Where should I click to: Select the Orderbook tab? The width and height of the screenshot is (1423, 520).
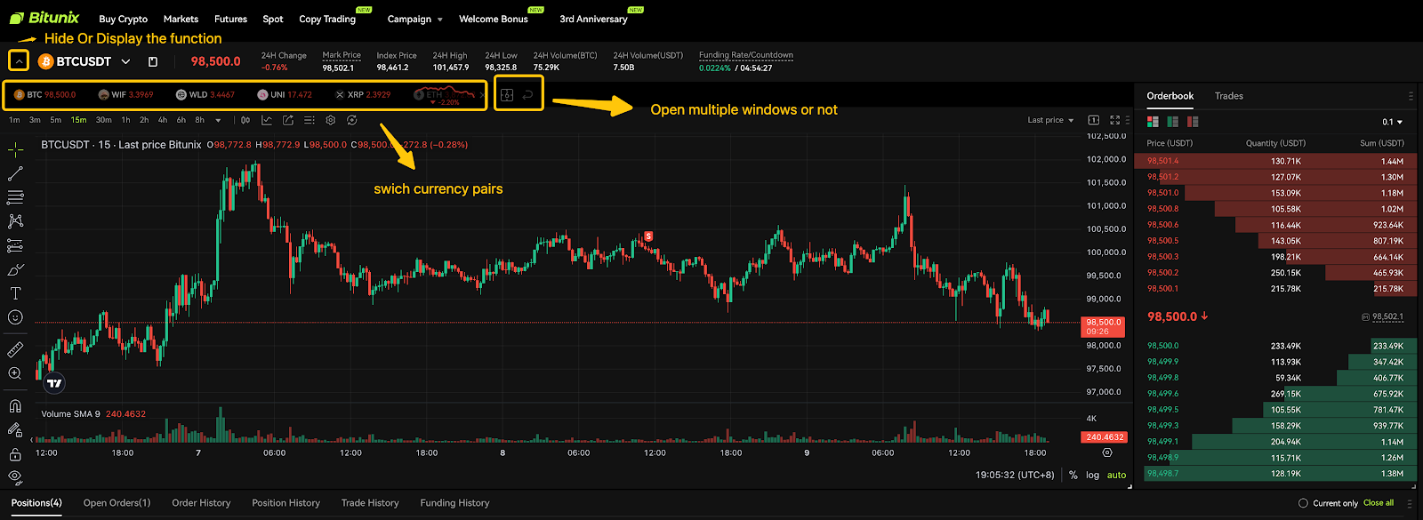pyautogui.click(x=1170, y=96)
